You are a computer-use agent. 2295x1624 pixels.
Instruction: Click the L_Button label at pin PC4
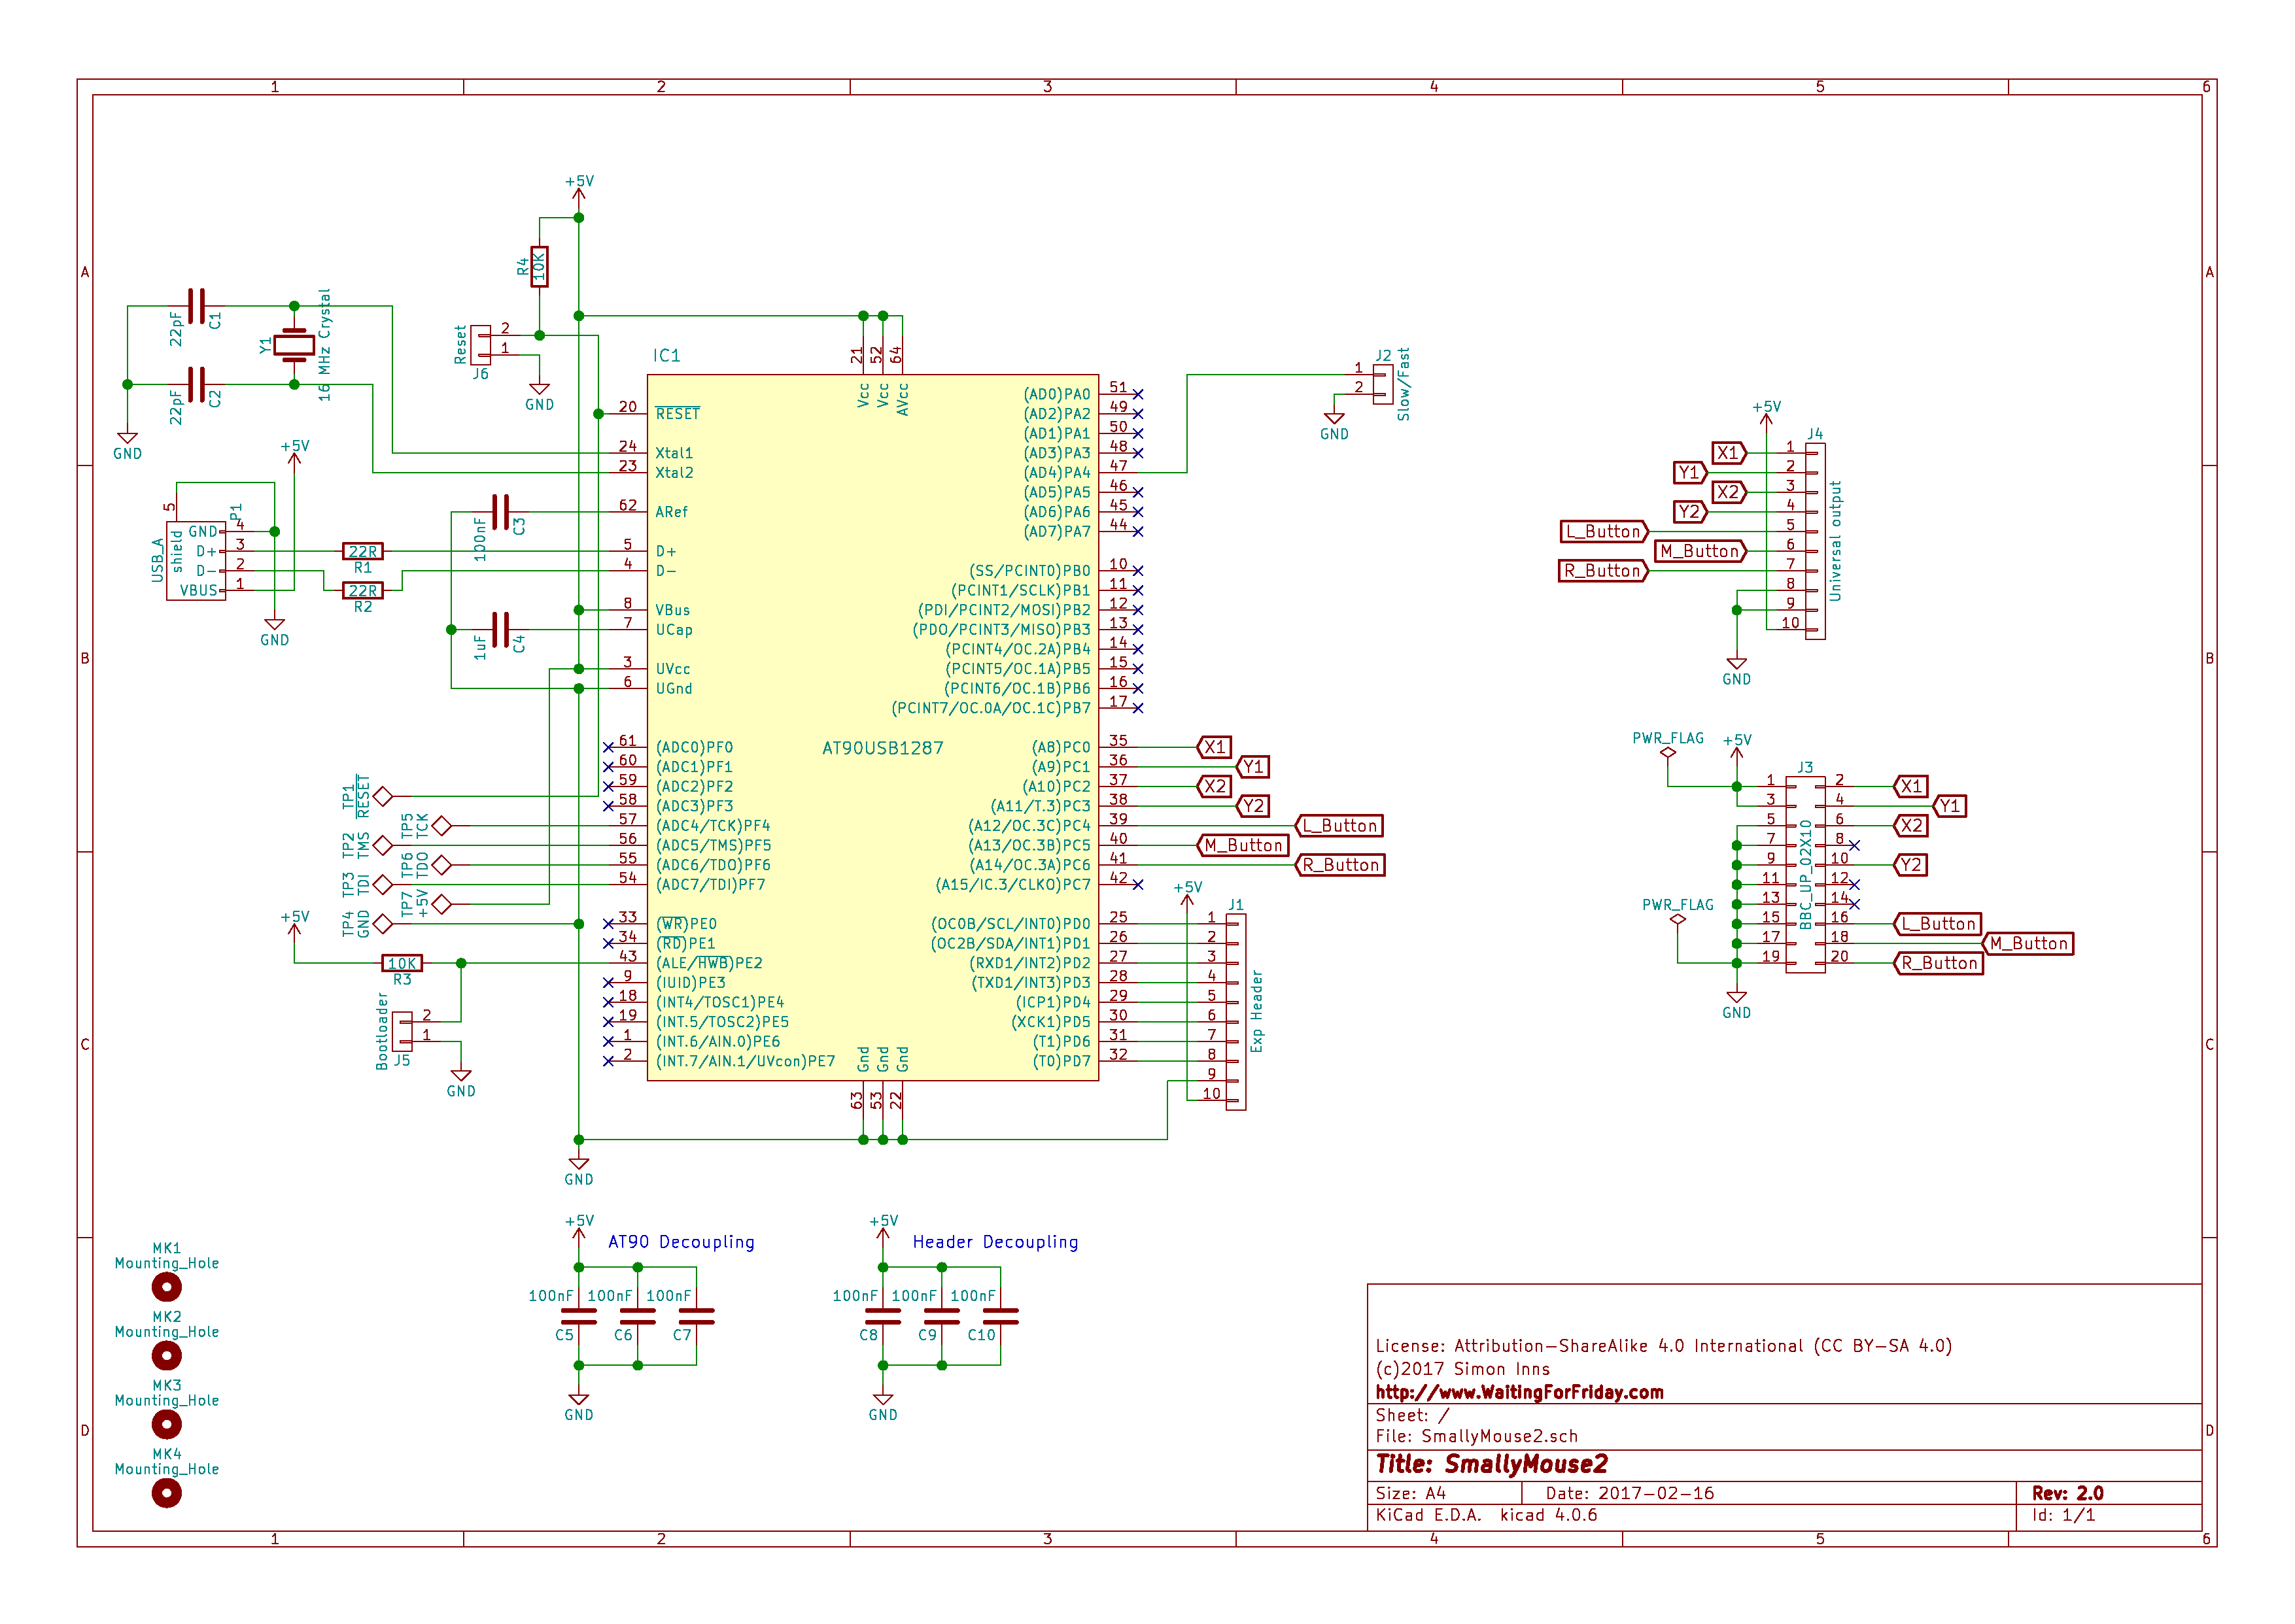1339,826
